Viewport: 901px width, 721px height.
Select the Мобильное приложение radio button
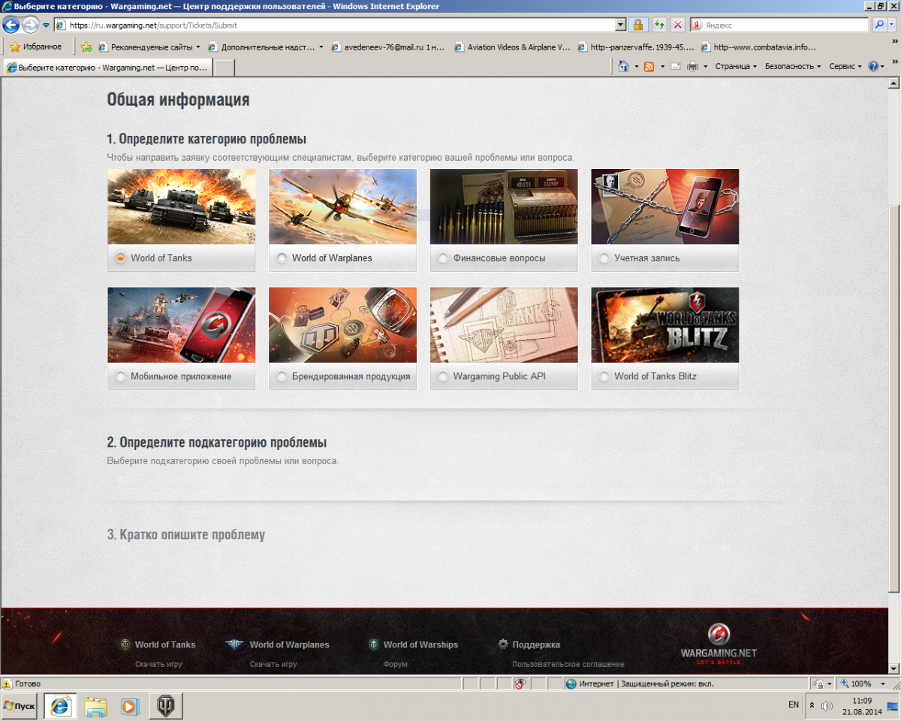pyautogui.click(x=120, y=376)
